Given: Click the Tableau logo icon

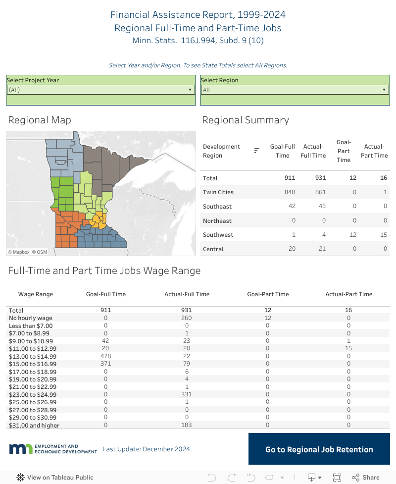Looking at the screenshot, I should point(20,478).
